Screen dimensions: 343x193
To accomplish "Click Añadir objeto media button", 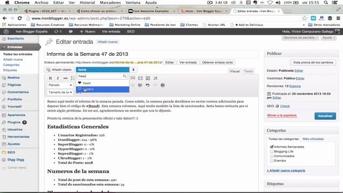I will pos(59,70).
